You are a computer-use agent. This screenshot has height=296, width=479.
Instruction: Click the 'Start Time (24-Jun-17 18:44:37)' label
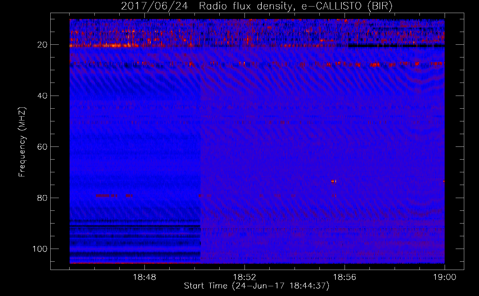(257, 286)
